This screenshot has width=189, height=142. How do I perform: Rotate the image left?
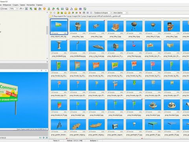tap(54, 9)
